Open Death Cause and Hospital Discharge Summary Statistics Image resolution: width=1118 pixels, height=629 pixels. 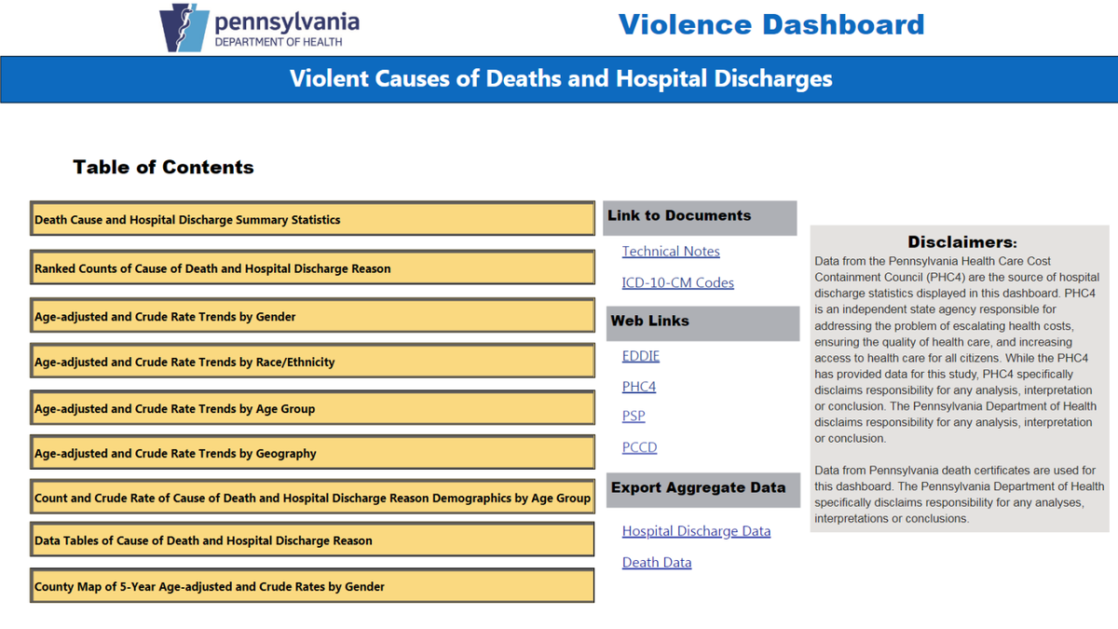coord(312,218)
